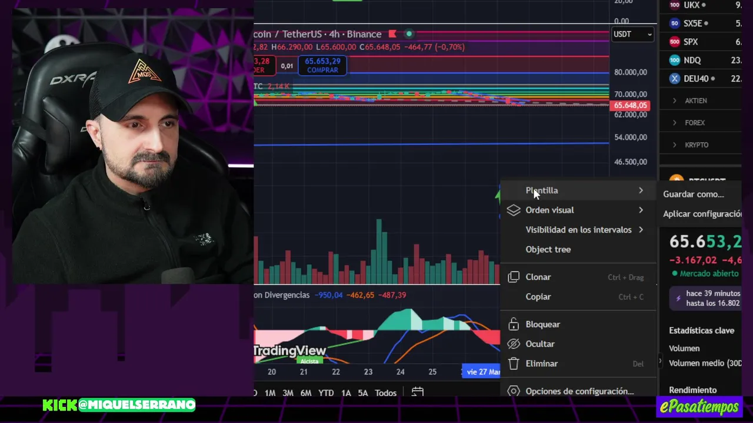This screenshot has width=753, height=423.
Task: Select the Todos time range
Action: [386, 393]
